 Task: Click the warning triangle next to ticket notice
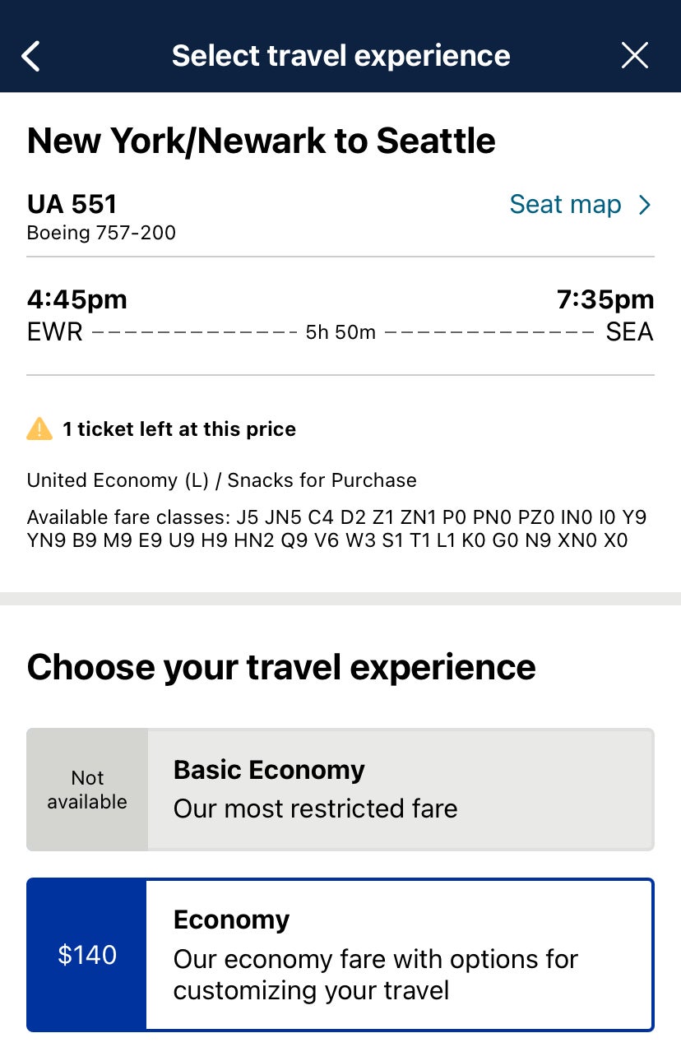point(38,429)
